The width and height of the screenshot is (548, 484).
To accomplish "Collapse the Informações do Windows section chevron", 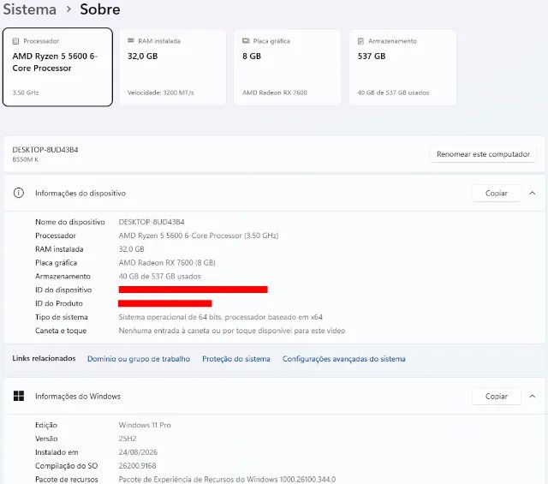I will click(533, 397).
